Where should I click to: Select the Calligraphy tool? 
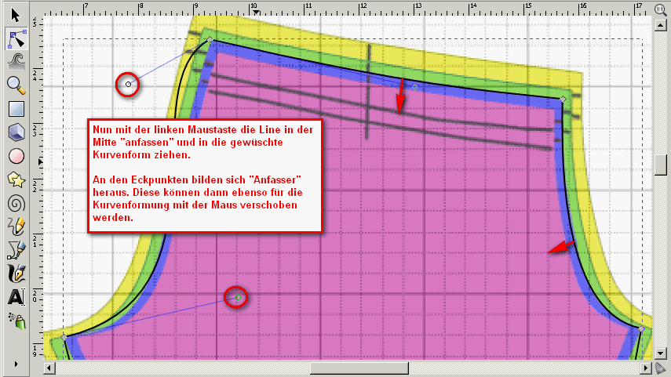pos(15,273)
